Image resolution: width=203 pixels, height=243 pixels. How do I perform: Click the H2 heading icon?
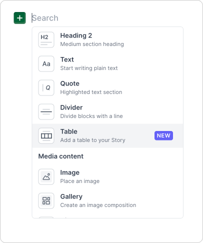click(x=46, y=40)
